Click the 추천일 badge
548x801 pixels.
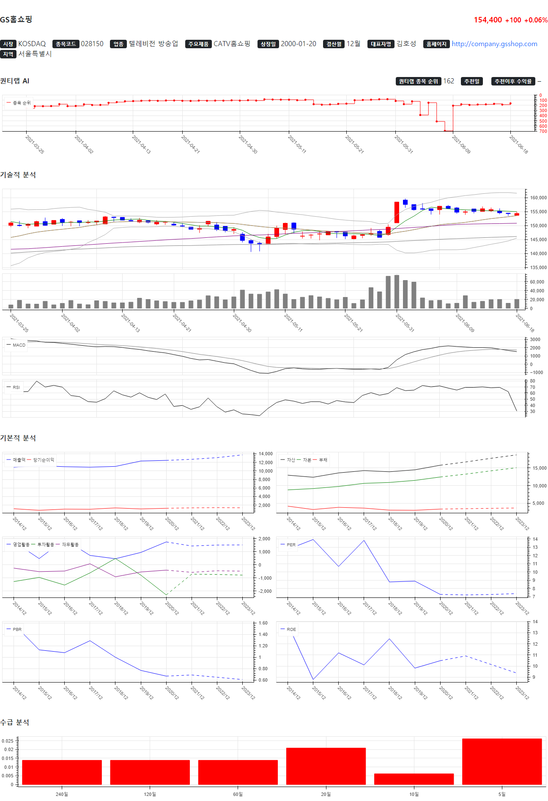point(472,81)
